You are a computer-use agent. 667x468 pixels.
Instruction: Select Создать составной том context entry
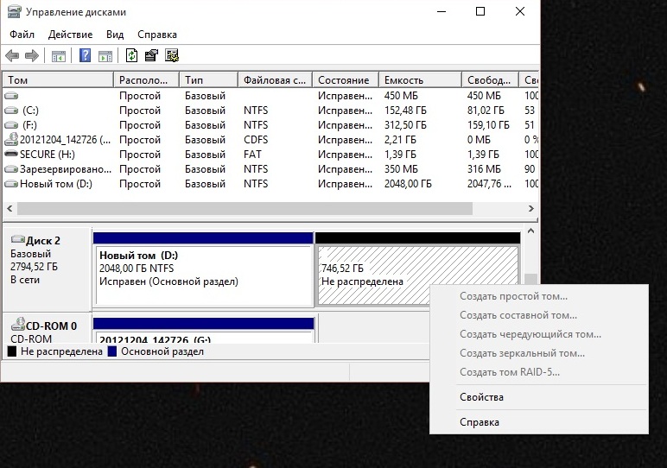coord(539,315)
